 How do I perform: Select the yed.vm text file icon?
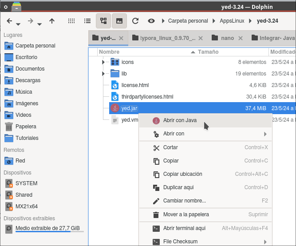click(115, 120)
